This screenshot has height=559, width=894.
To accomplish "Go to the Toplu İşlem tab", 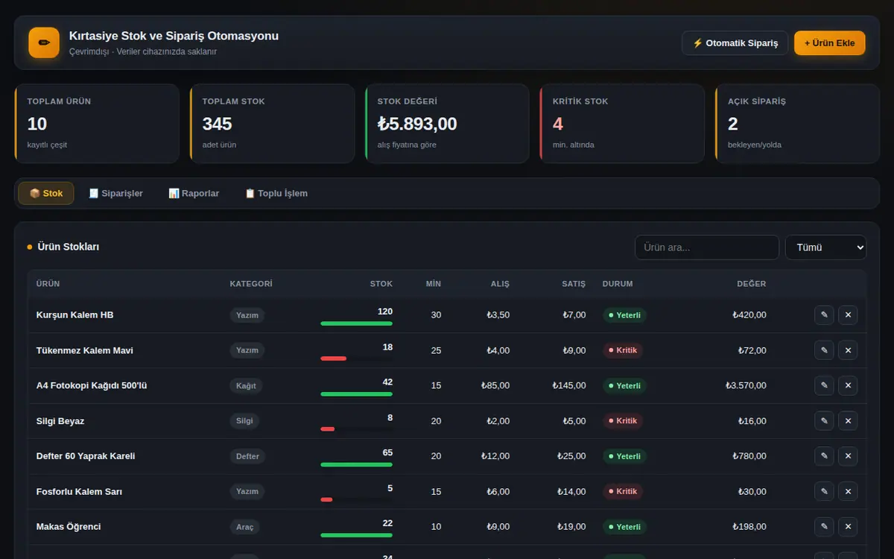I will (276, 193).
